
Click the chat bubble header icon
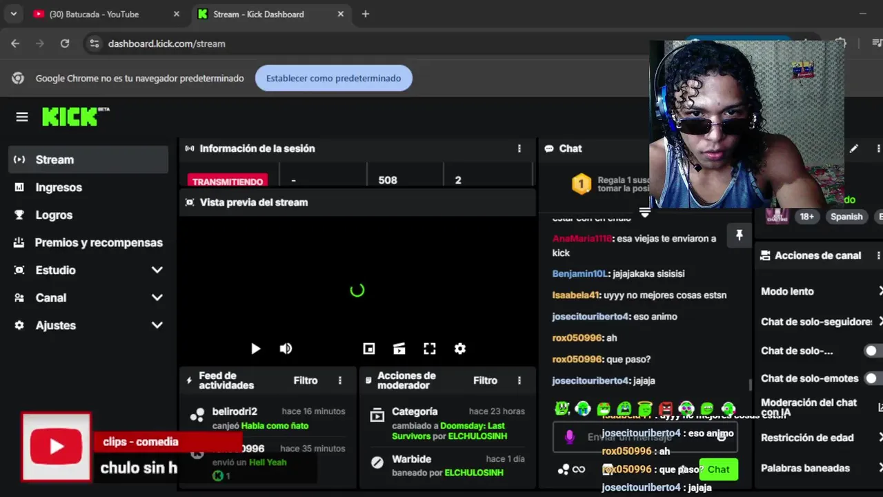(549, 148)
